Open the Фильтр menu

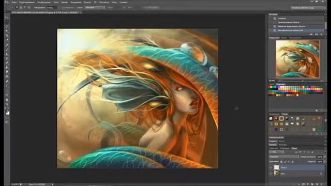point(87,2)
